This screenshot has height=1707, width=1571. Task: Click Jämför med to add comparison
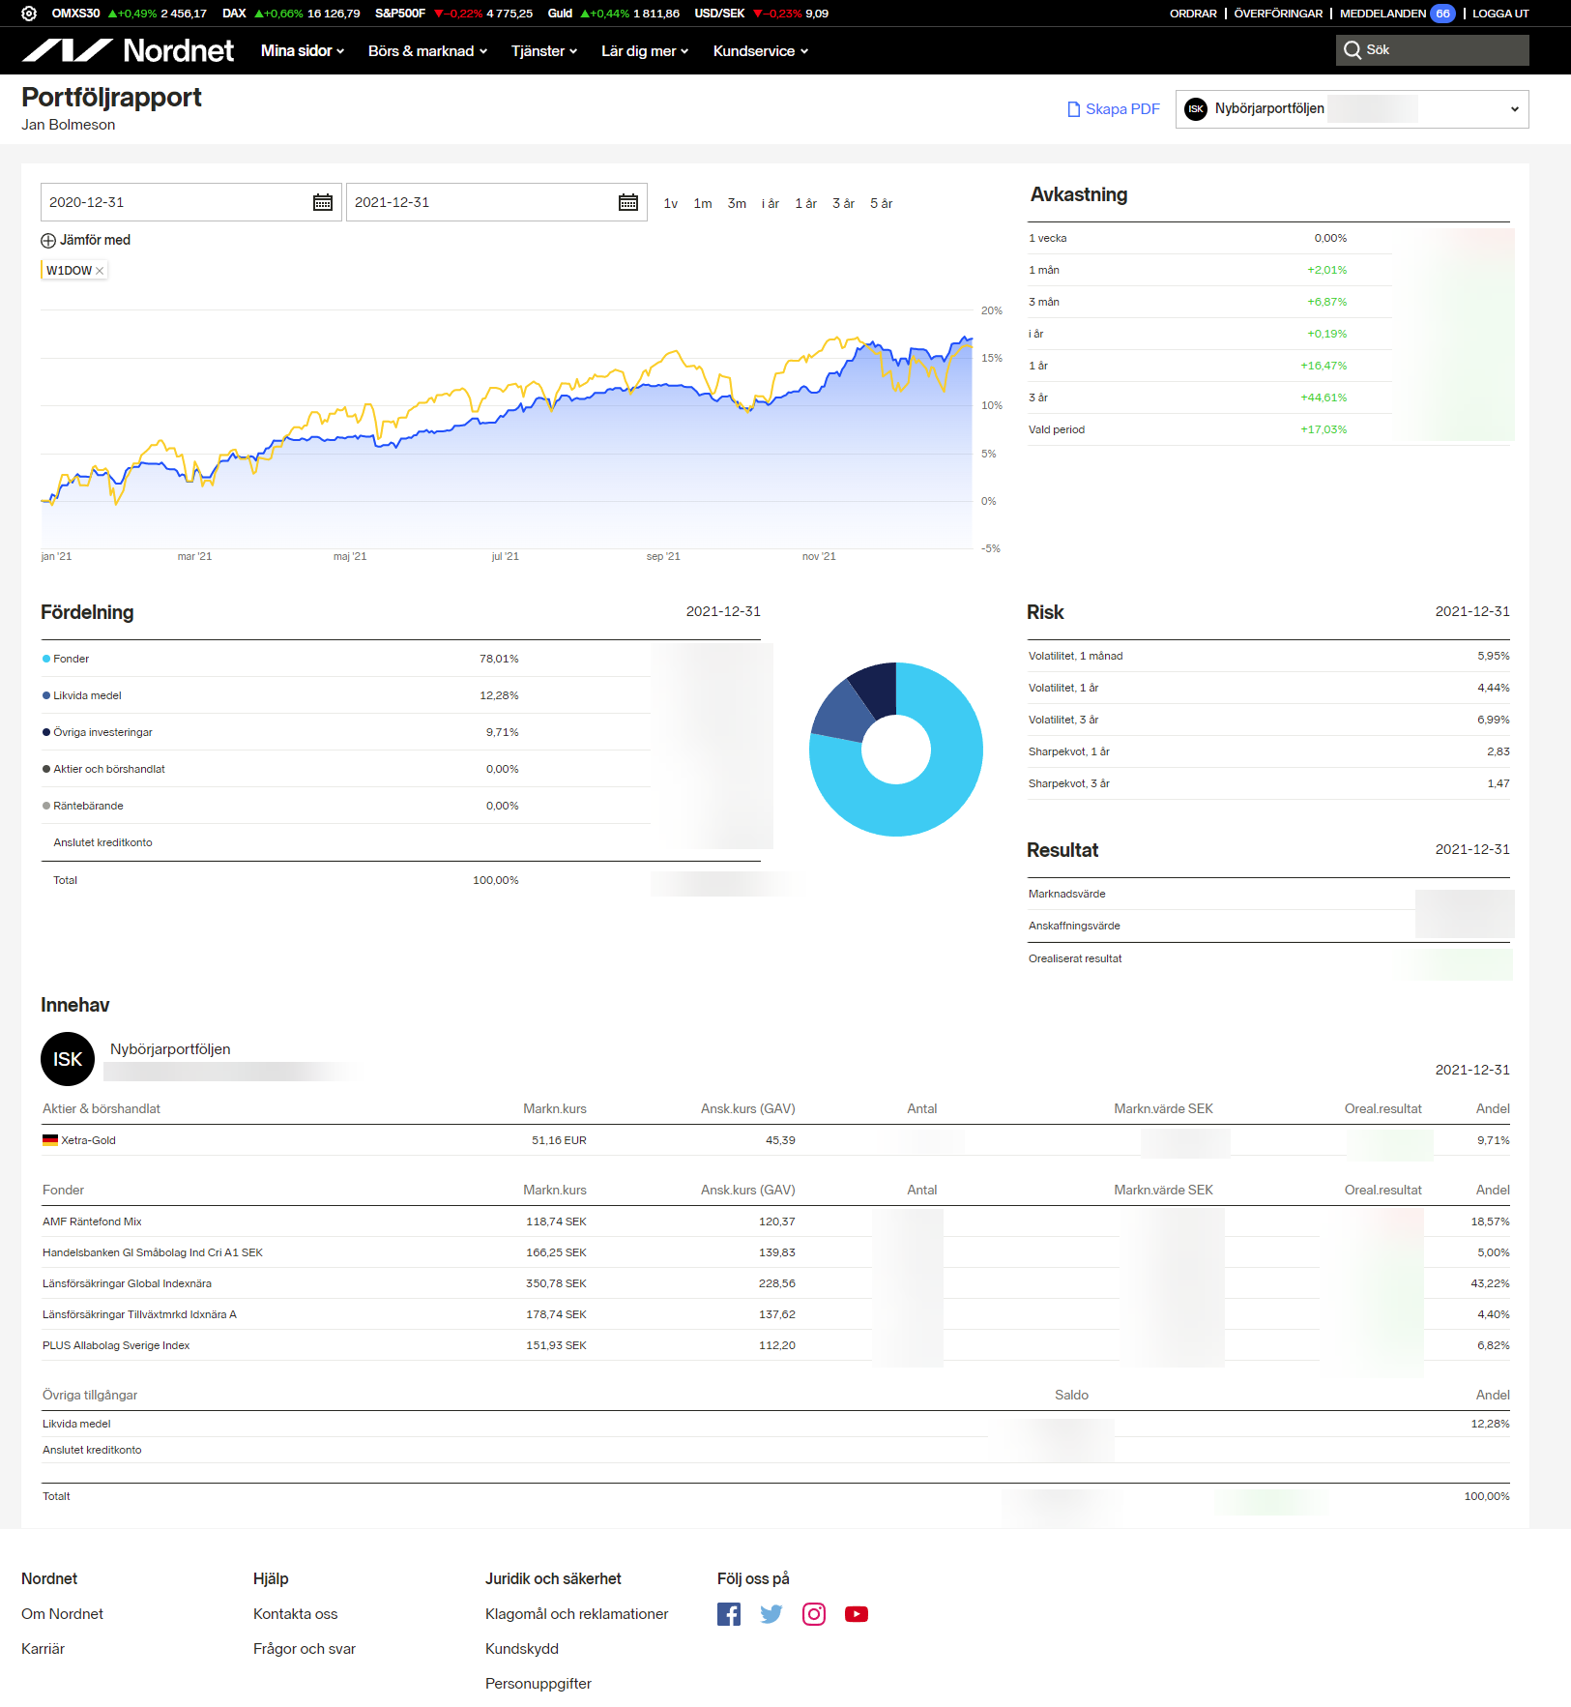click(95, 240)
